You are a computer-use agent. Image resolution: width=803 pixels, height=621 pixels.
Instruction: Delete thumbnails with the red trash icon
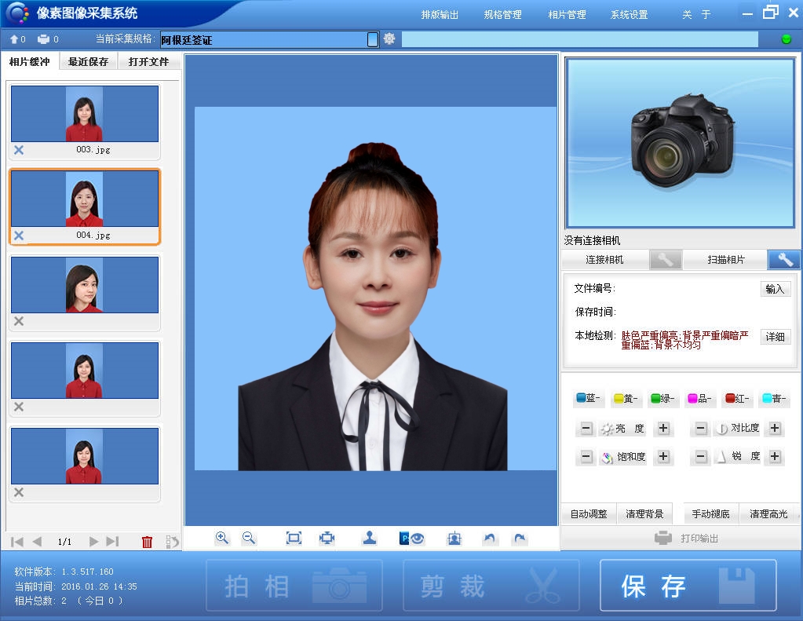[x=147, y=542]
